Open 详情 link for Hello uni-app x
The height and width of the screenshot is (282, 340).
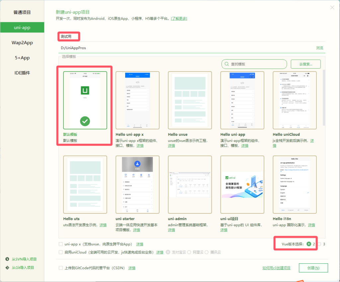[x=140, y=146]
